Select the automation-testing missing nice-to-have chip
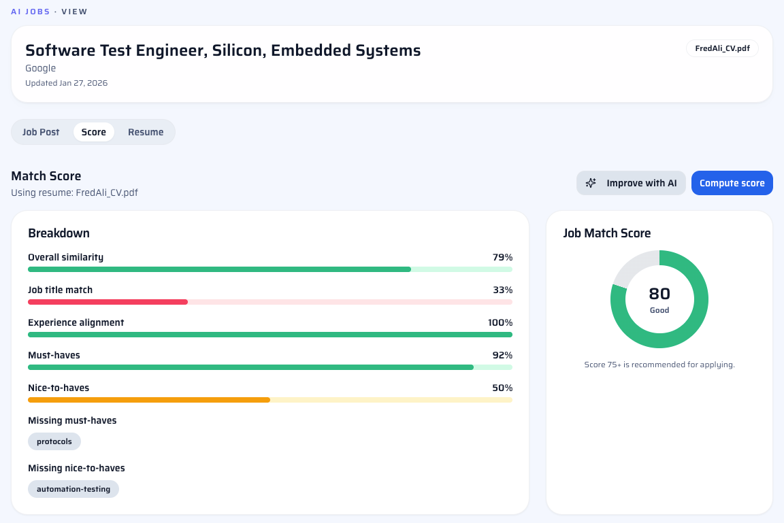This screenshot has height=523, width=784. pyautogui.click(x=73, y=488)
